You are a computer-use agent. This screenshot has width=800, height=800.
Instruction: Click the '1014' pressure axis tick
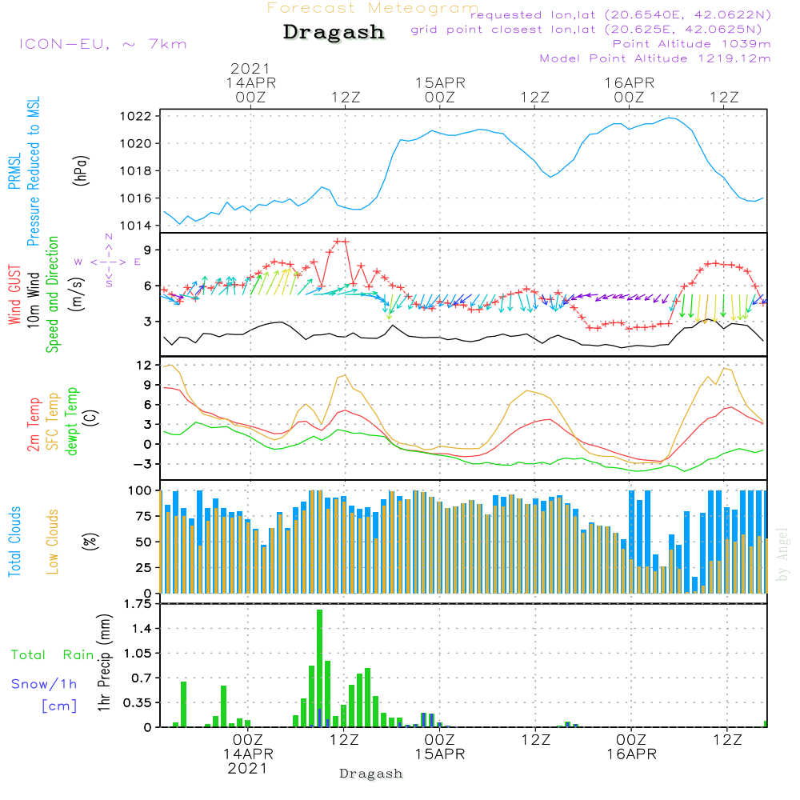pyautogui.click(x=136, y=226)
